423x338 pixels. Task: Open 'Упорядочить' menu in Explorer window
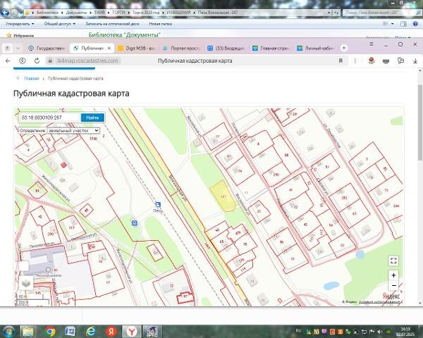(x=20, y=24)
